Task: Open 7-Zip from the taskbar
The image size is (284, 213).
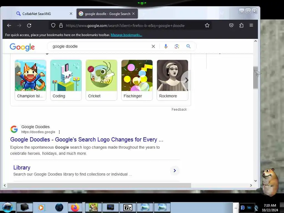Action: click(x=128, y=207)
